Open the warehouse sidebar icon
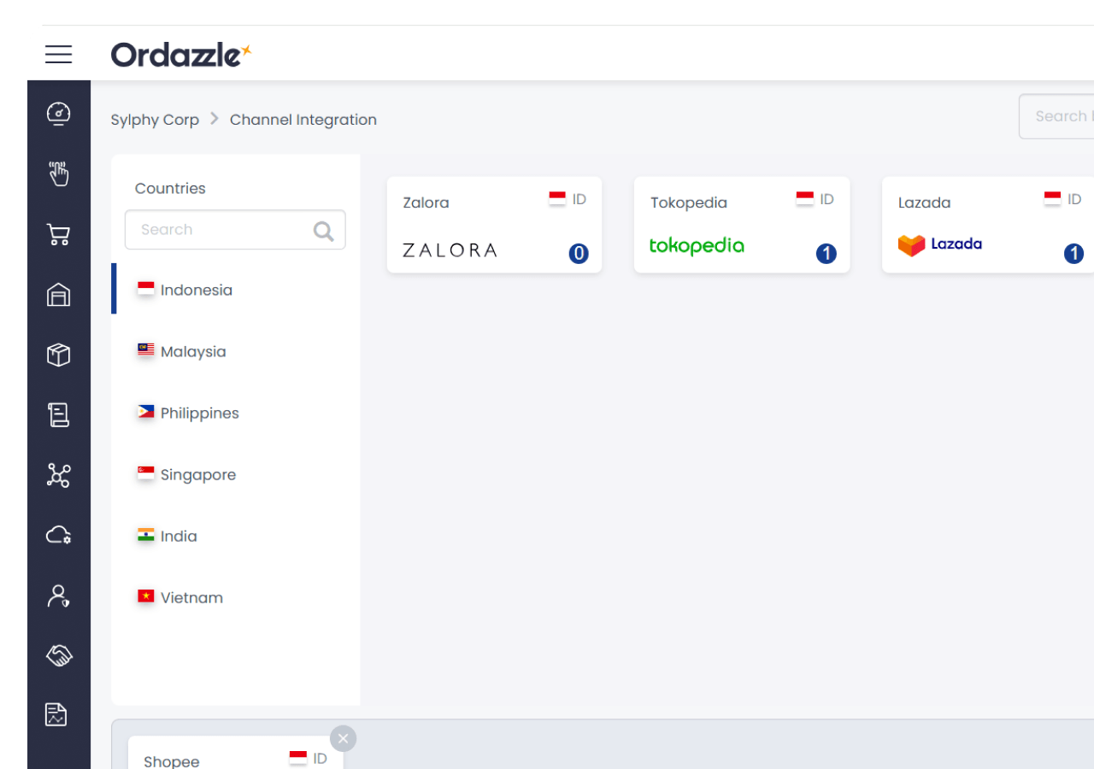 pyautogui.click(x=58, y=295)
